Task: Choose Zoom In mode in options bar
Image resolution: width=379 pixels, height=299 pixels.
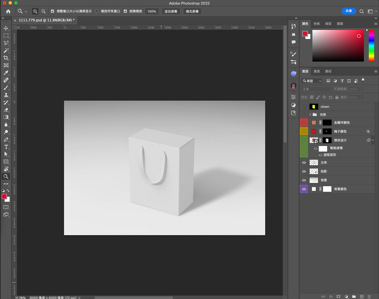Action: click(x=35, y=11)
